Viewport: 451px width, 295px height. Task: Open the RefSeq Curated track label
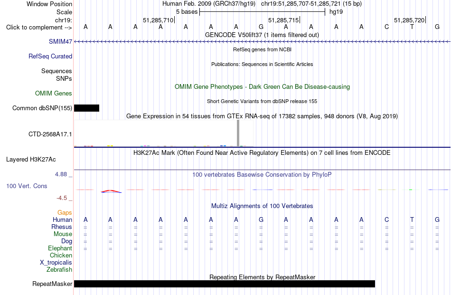(50, 56)
